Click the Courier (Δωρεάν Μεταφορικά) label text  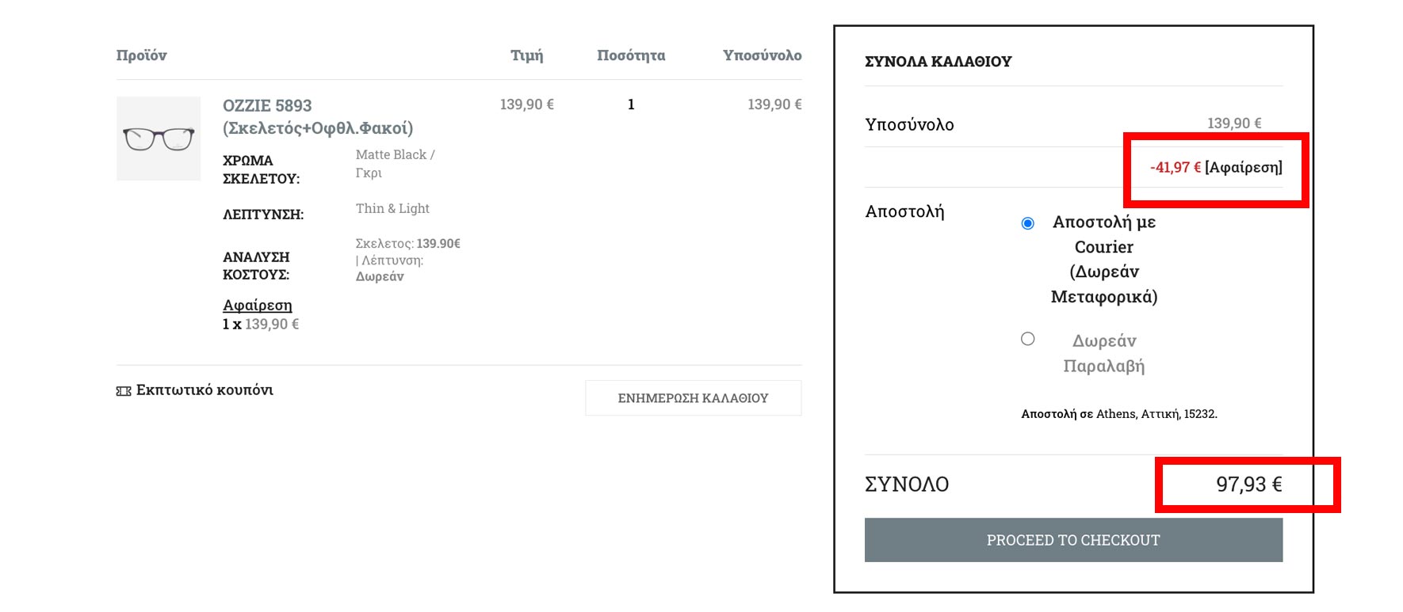[1103, 259]
